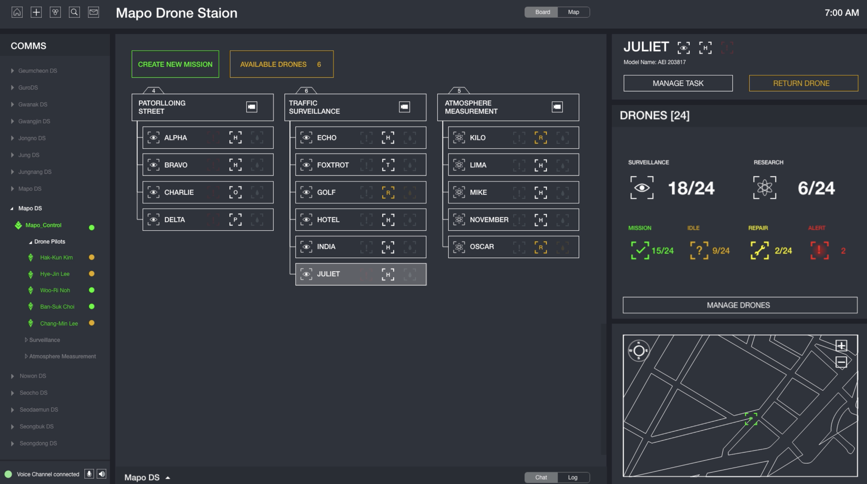The height and width of the screenshot is (484, 867).
Task: Collapse the Mapo DS panel at bottom
Action: (x=168, y=477)
